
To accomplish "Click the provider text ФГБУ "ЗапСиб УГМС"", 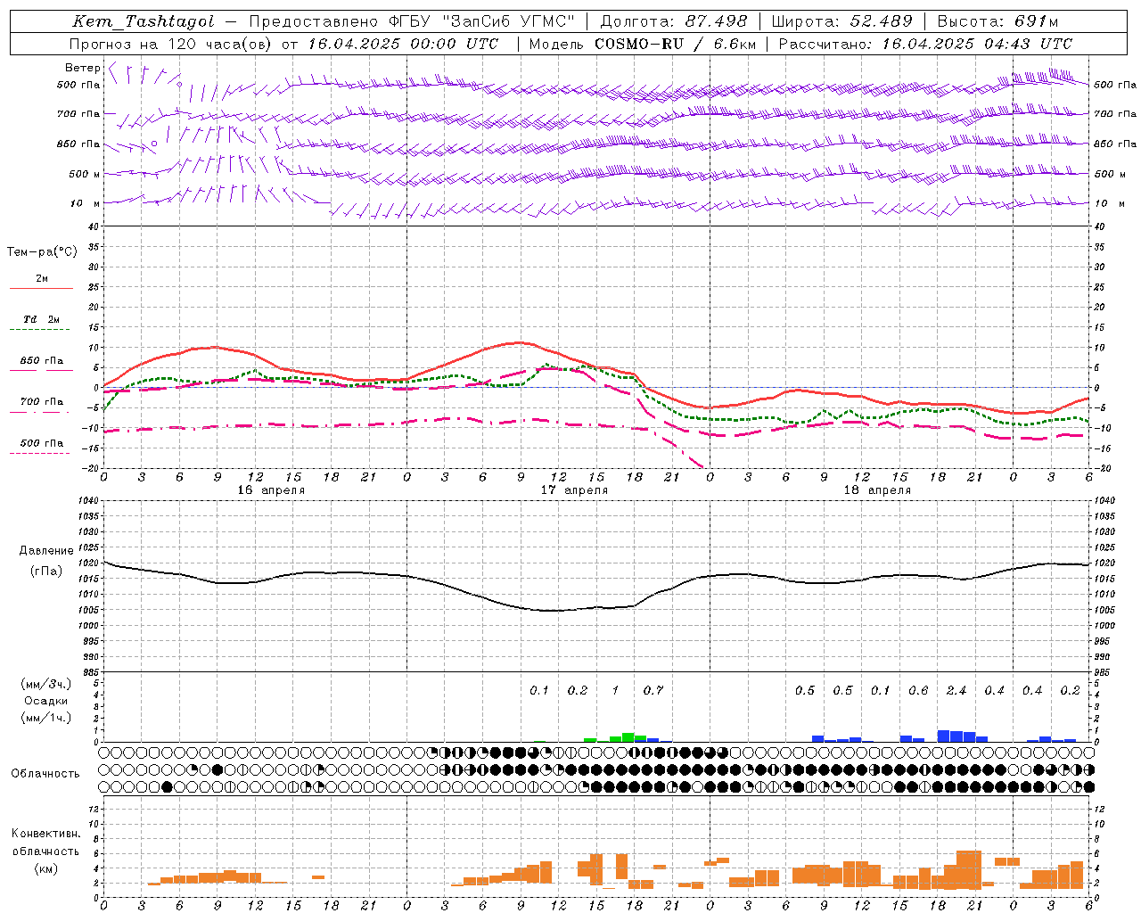I will [482, 21].
